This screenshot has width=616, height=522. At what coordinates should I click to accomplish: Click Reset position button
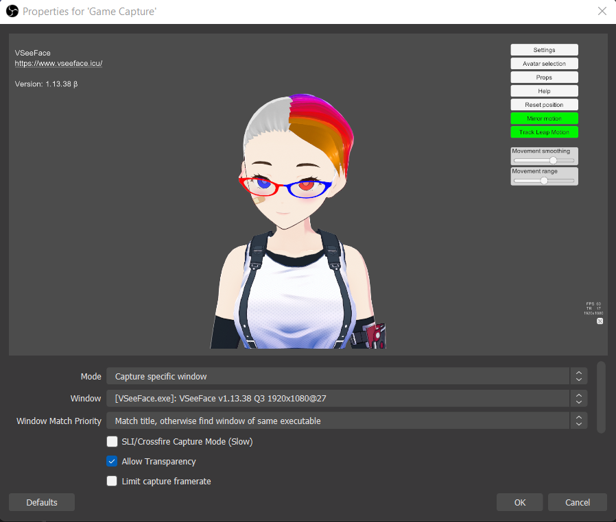point(544,105)
